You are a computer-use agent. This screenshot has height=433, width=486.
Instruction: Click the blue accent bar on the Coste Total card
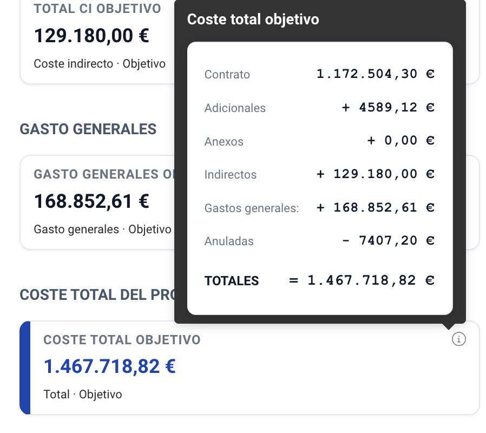[25, 368]
